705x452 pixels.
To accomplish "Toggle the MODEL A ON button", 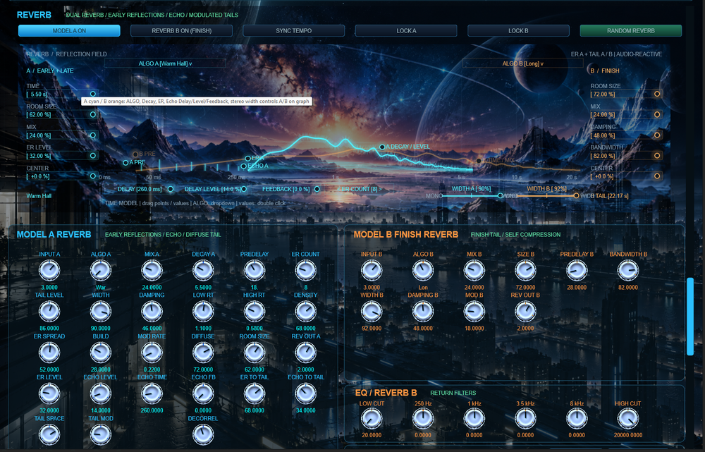I will pyautogui.click(x=69, y=30).
